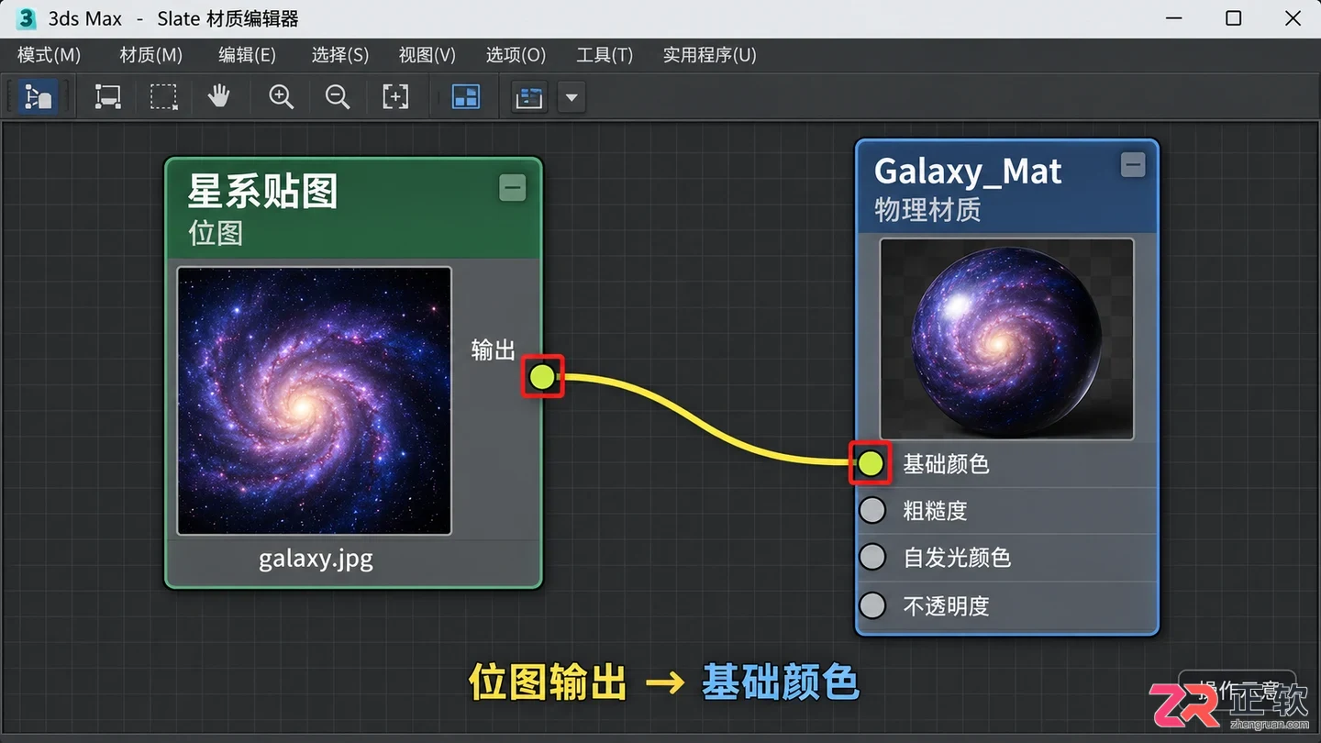Collapse the Galaxy_Mat node
This screenshot has width=1321, height=743.
[x=1133, y=165]
